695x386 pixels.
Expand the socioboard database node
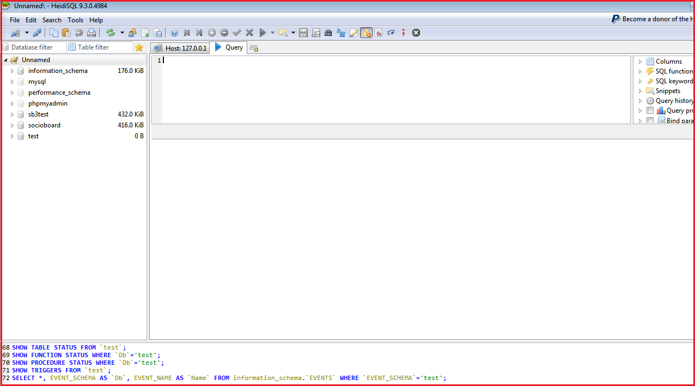[12, 125]
